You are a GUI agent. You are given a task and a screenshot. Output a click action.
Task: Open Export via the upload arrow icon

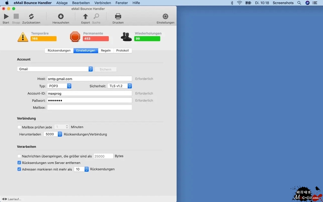[x=85, y=16]
